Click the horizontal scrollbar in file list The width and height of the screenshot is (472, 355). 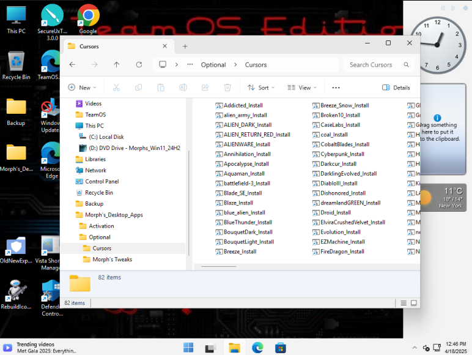pos(219,266)
